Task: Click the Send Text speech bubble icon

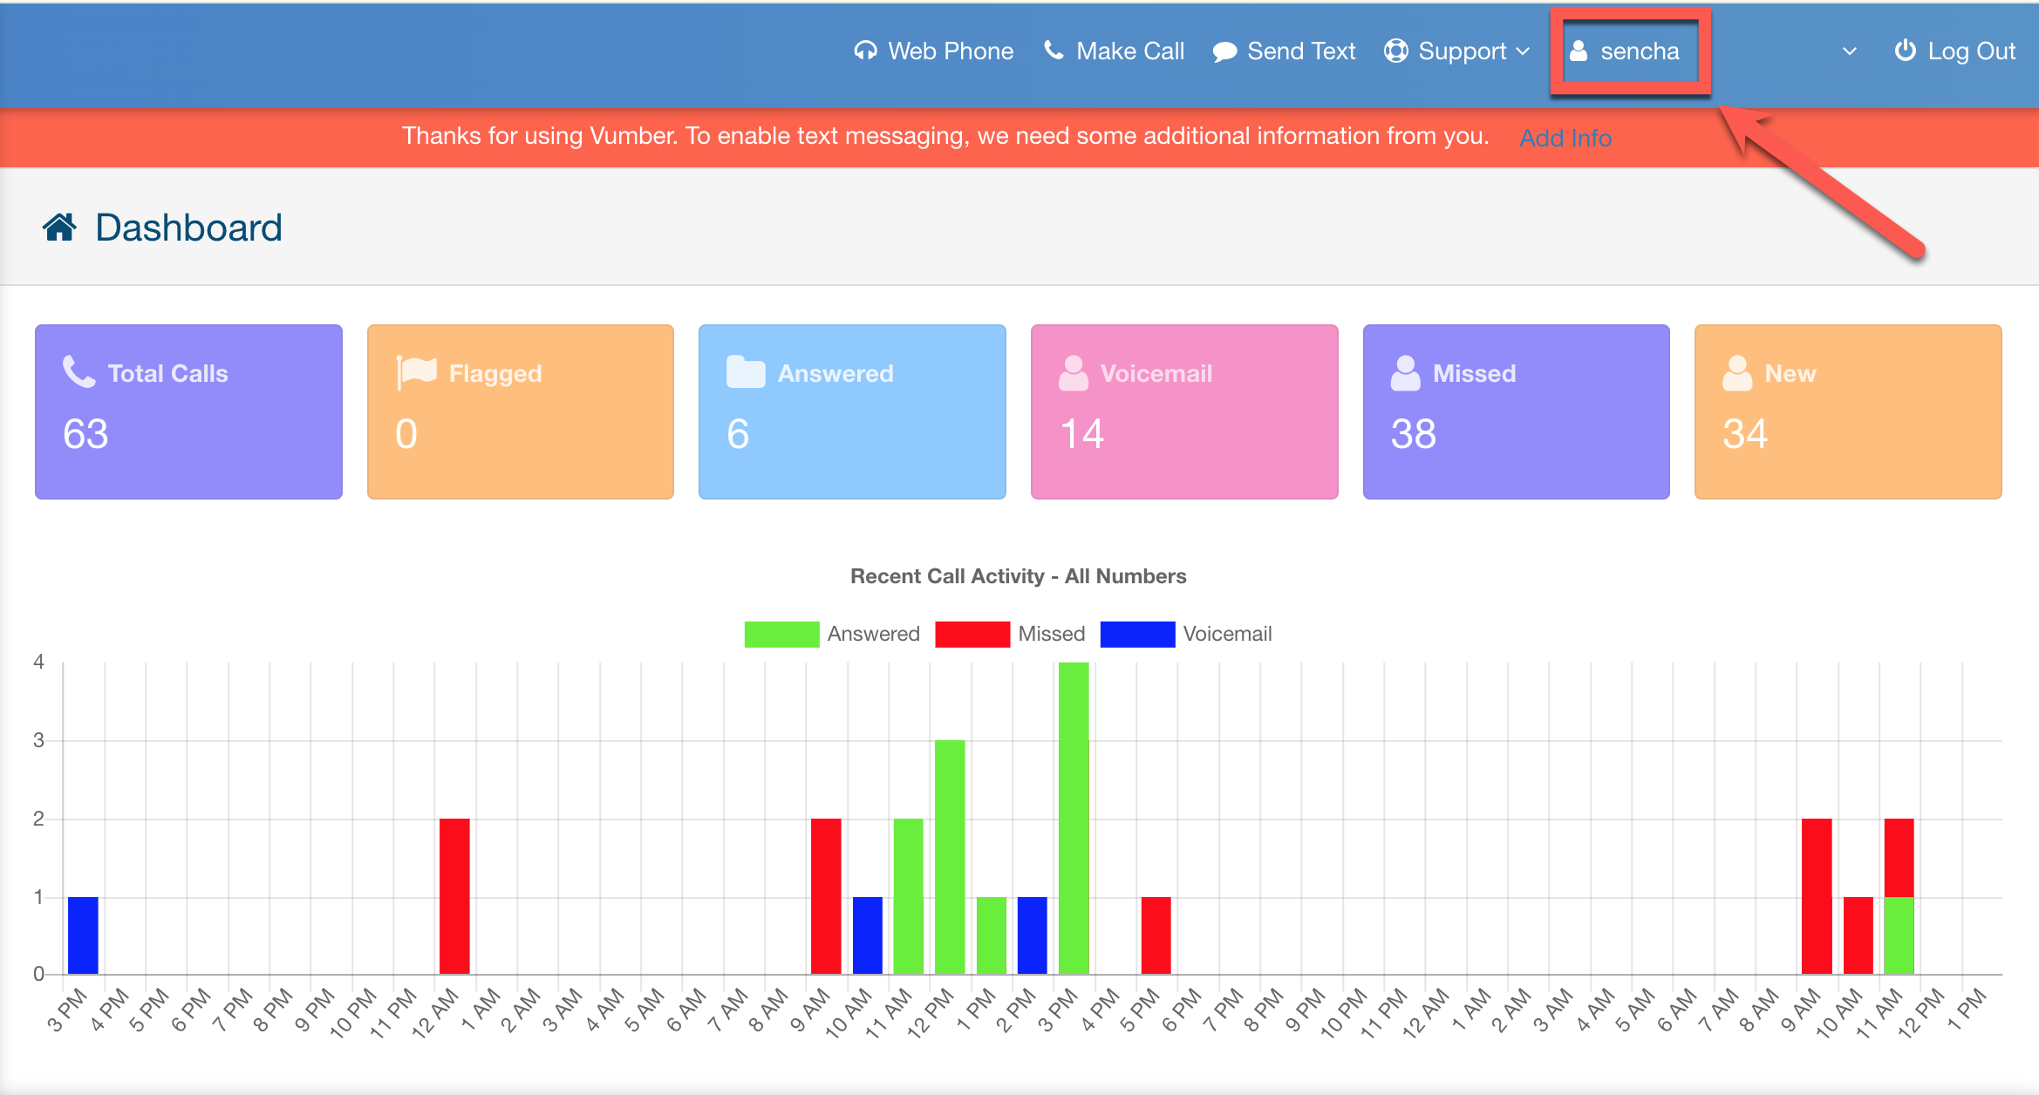Action: click(1224, 51)
